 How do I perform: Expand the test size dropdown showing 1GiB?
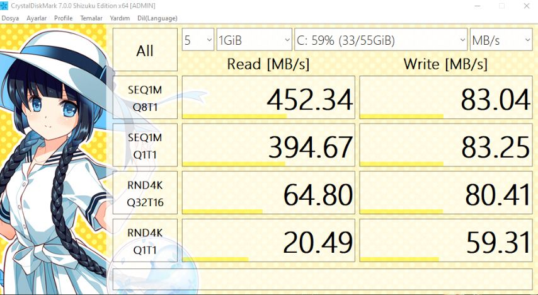tap(255, 40)
